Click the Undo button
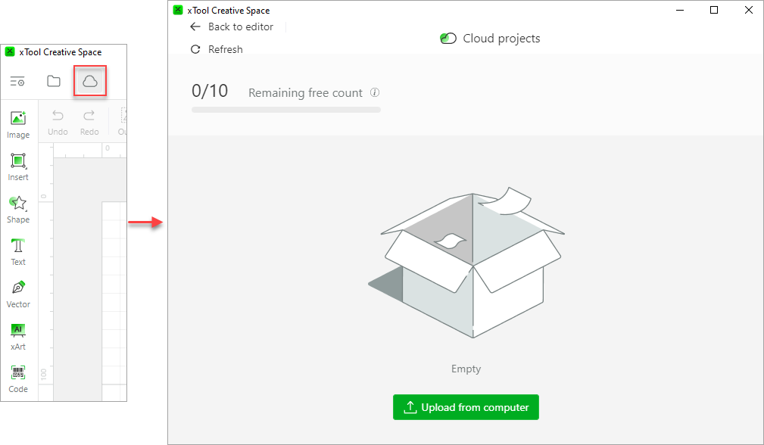Viewport: 764px width, 445px height. 58,121
